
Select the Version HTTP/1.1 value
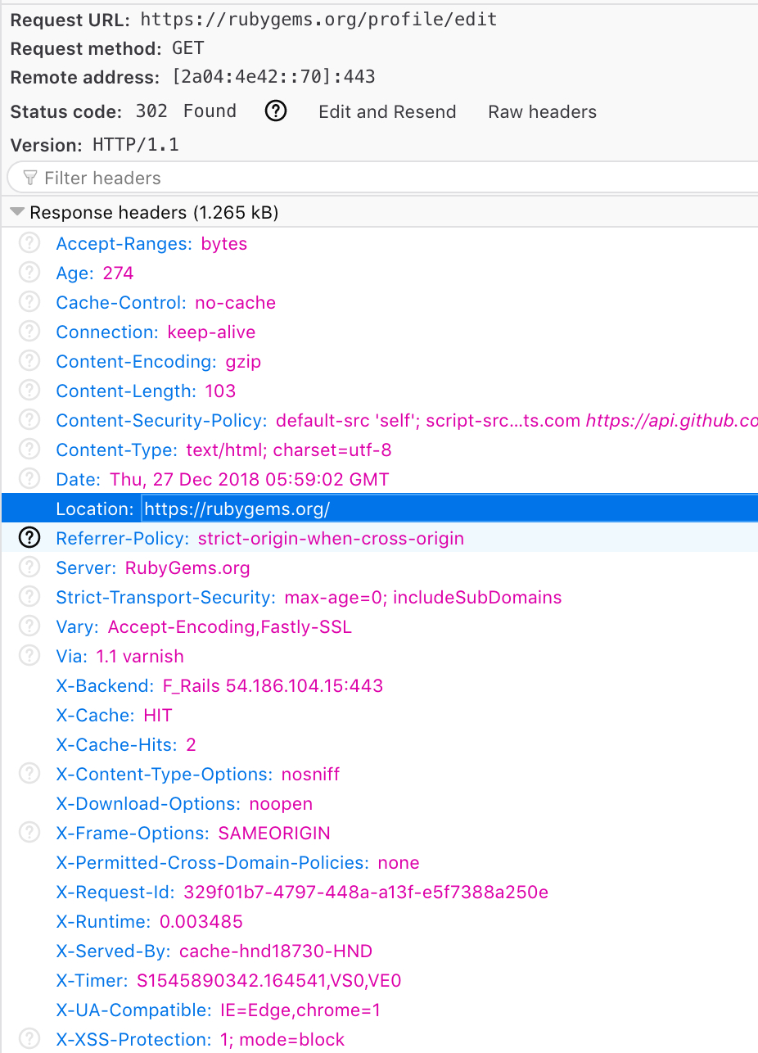coord(135,145)
